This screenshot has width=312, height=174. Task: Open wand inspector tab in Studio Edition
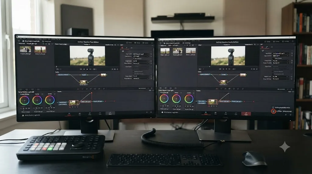(x=267, y=47)
